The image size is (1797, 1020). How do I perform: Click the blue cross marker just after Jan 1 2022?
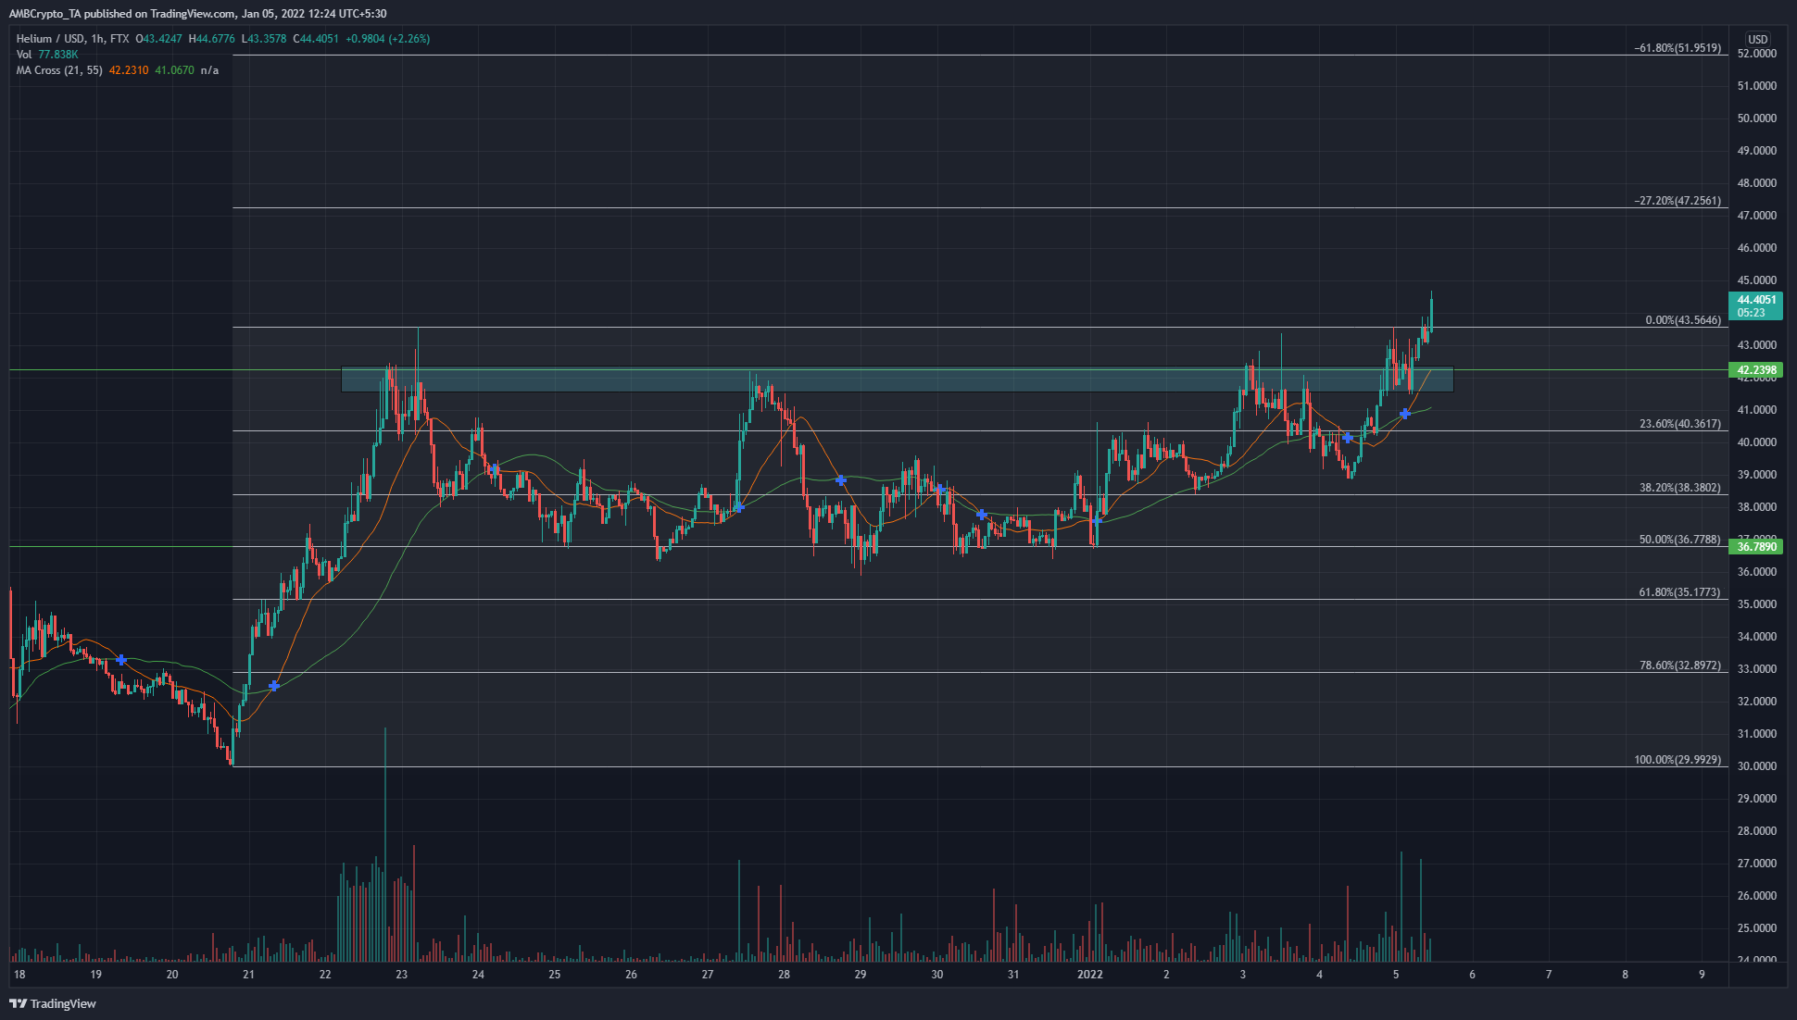pyautogui.click(x=1096, y=521)
